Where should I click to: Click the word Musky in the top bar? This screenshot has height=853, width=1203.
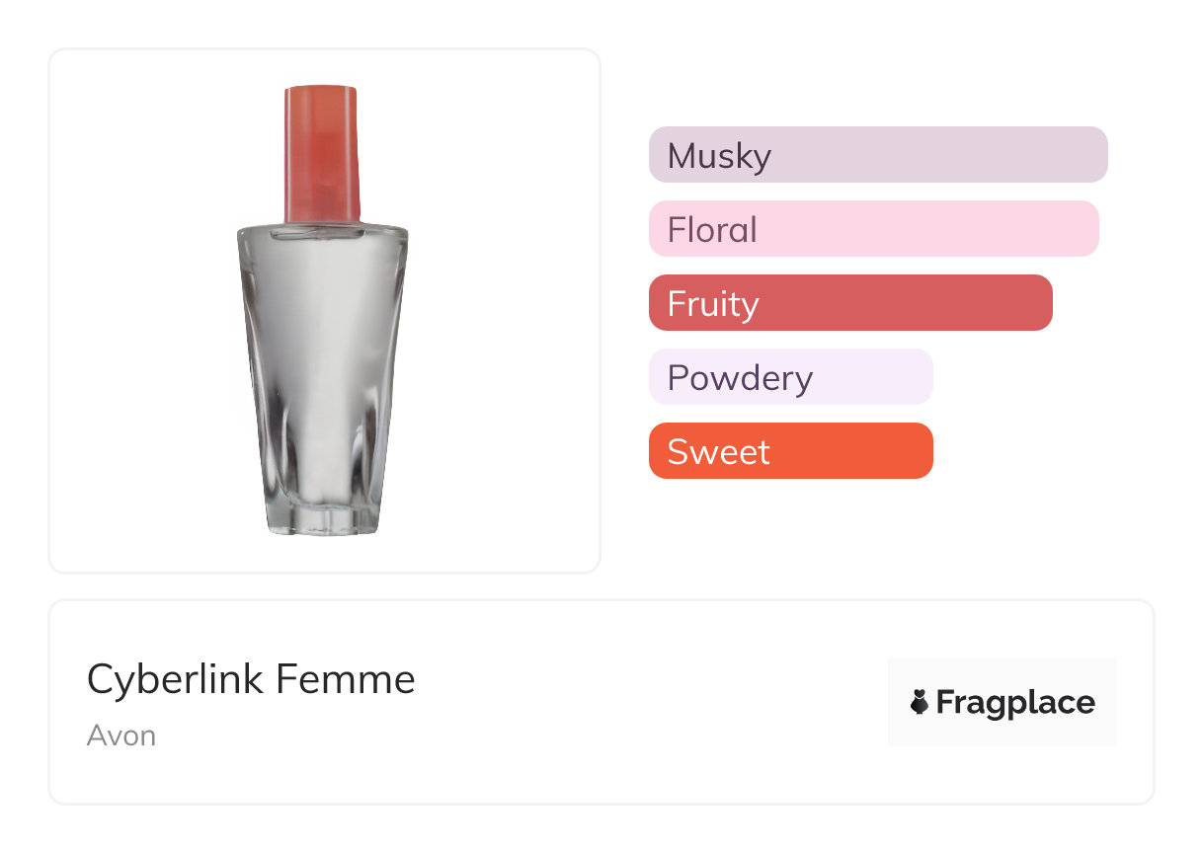click(719, 156)
